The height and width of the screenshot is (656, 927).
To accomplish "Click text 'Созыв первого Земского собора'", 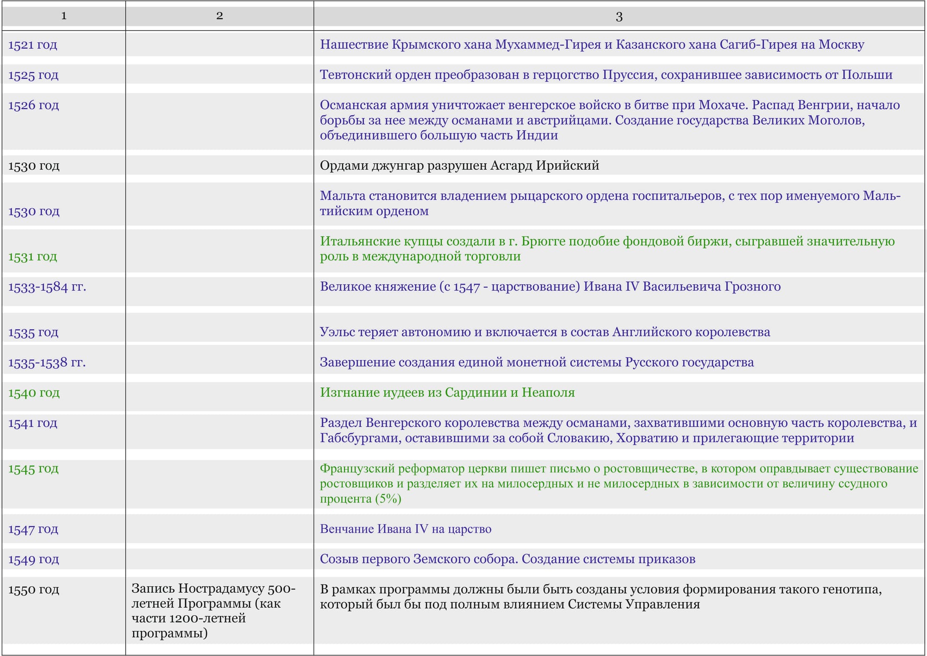I will [419, 559].
